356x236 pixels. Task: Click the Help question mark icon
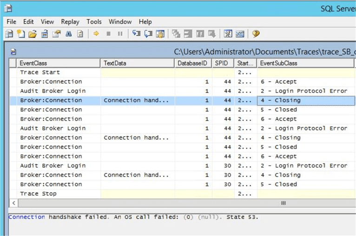coord(256,34)
